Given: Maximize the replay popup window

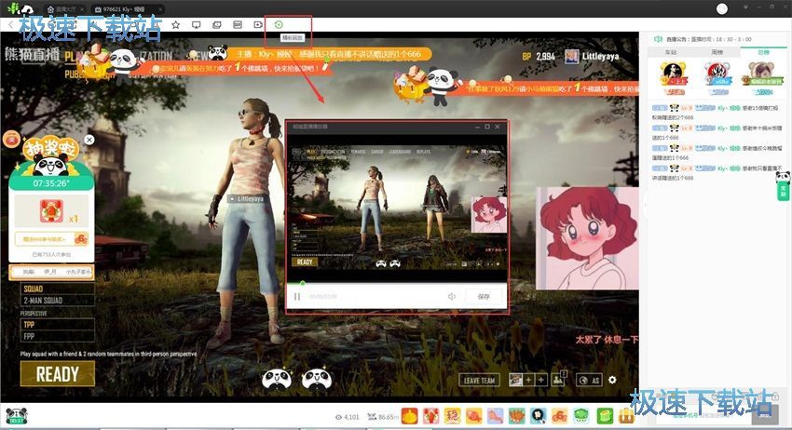Looking at the screenshot, I should click(x=487, y=127).
